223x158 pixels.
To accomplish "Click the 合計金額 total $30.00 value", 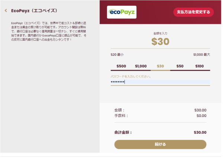I will (200, 132).
